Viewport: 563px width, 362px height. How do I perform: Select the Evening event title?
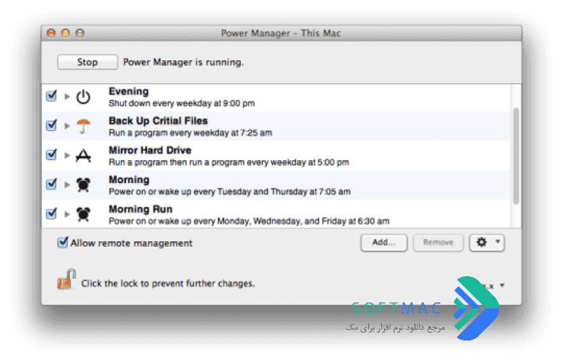click(129, 91)
